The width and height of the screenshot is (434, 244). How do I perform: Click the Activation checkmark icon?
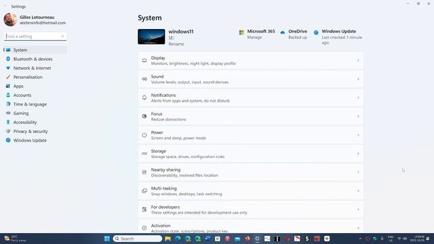pos(144,228)
